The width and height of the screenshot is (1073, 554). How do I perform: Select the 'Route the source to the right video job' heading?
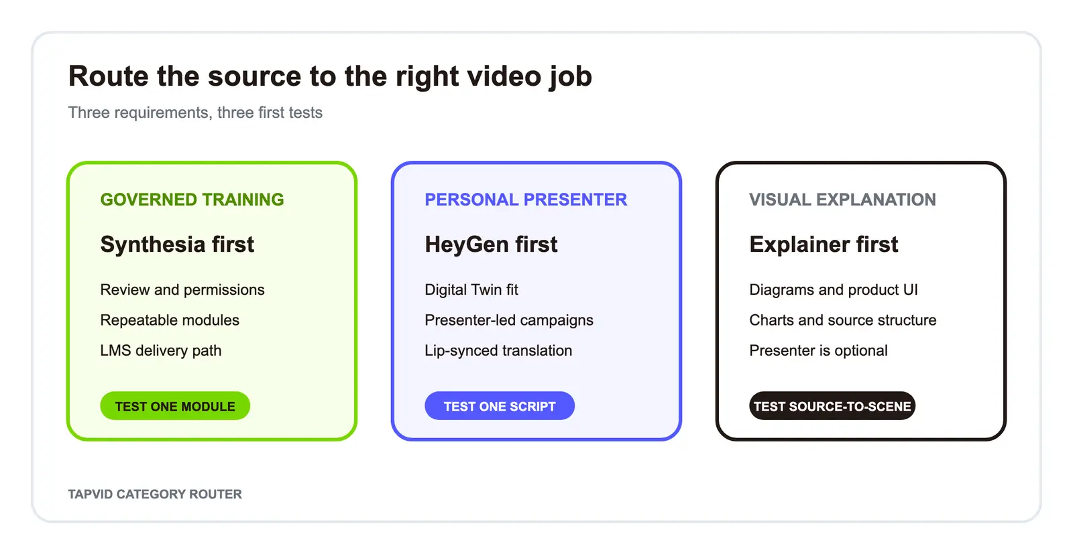(330, 76)
